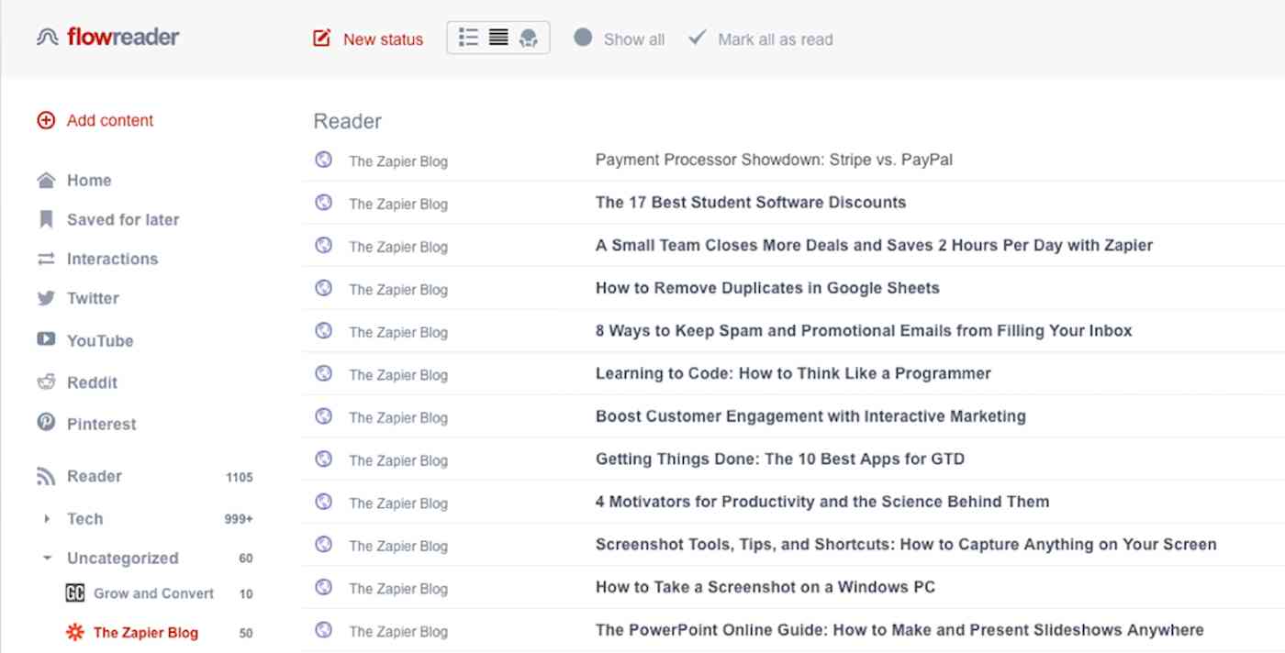Open How to Take a Screenshot on Windows PC

click(765, 588)
